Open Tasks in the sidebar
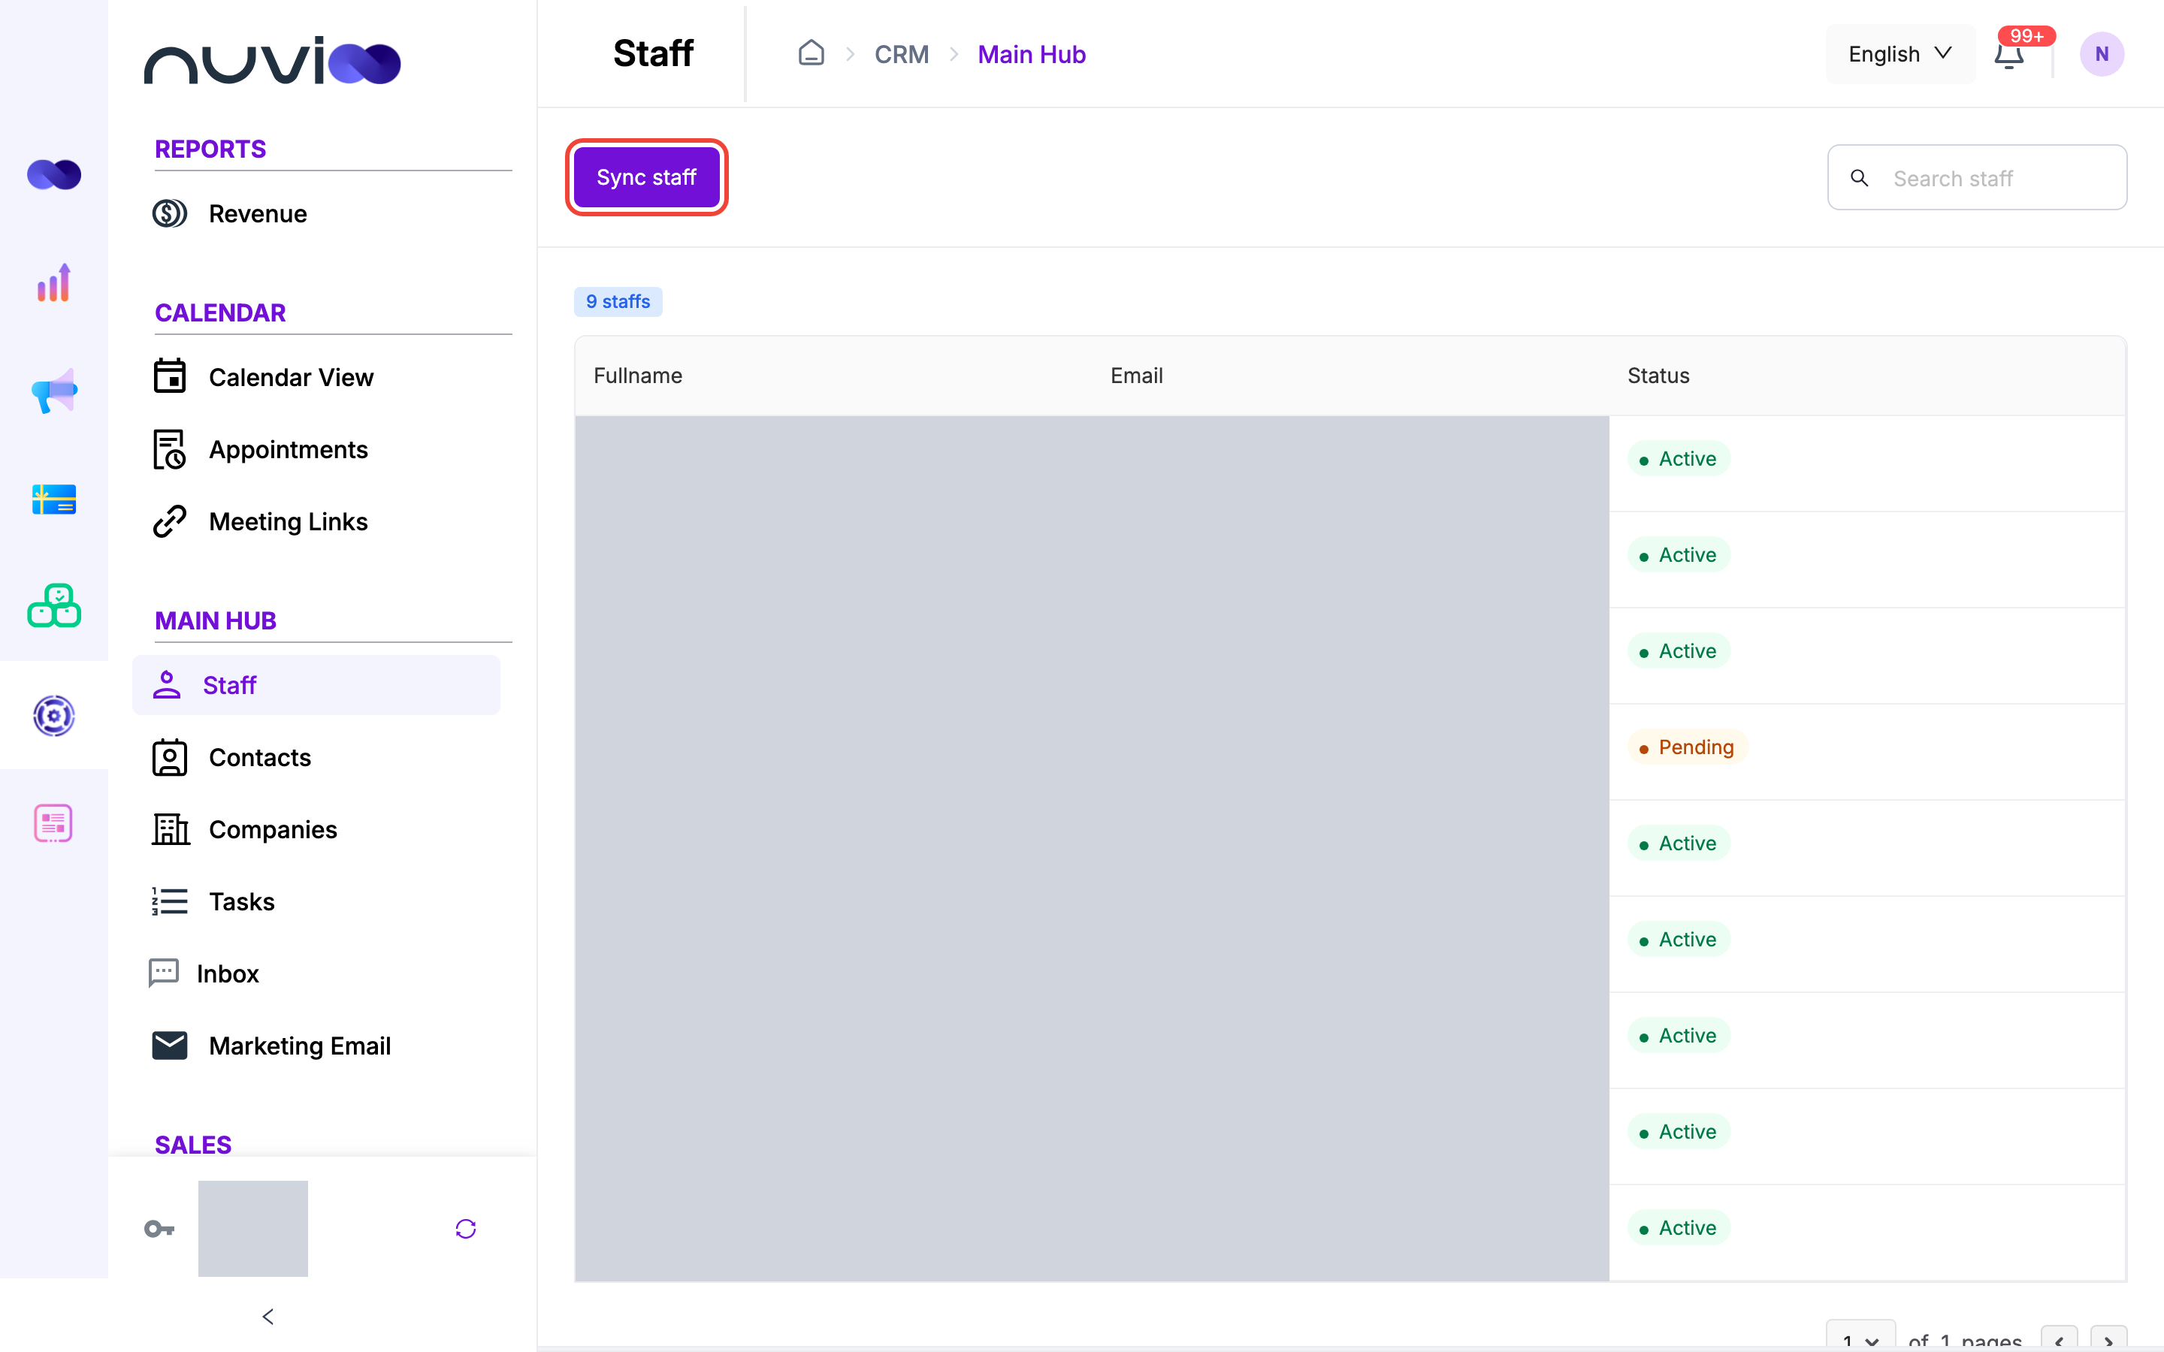 tap(241, 901)
